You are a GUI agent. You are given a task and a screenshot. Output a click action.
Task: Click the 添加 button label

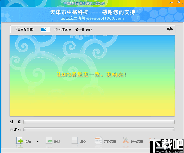point(27,142)
